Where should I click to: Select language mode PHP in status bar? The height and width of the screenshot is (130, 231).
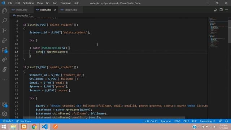pos(194,121)
